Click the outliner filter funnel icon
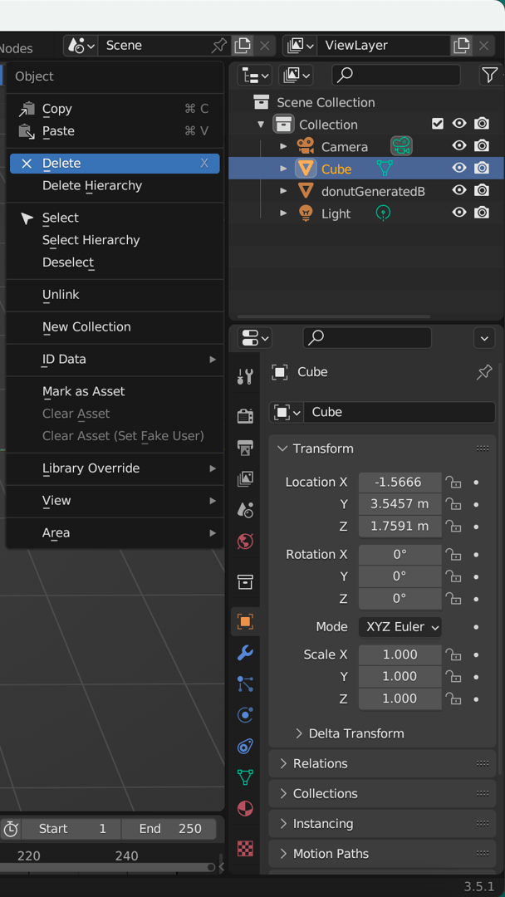Screen dimensions: 505x897 pos(490,76)
